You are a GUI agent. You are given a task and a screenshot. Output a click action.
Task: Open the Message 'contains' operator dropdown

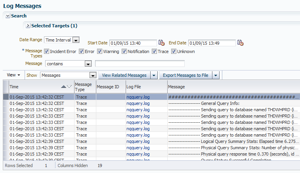88,64
